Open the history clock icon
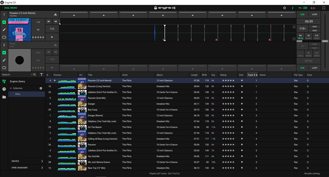Viewport: 329px width, 177px height. click(4, 89)
